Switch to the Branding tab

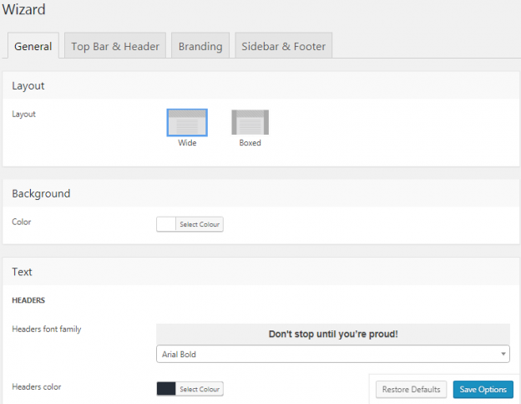[x=200, y=46]
